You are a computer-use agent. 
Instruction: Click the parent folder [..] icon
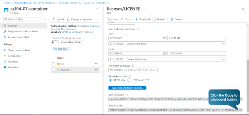coord(59,64)
